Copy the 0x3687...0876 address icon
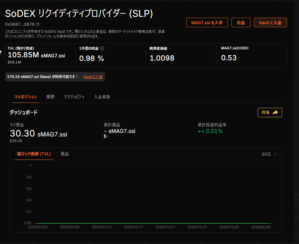299x244 pixels. [38, 24]
